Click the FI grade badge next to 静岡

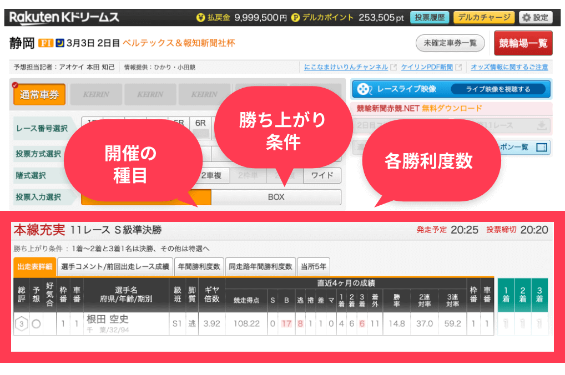46,43
